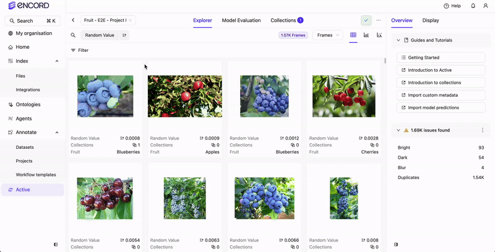Open blueberries thumbnail with value 0.0008
The image size is (495, 252).
(x=105, y=96)
